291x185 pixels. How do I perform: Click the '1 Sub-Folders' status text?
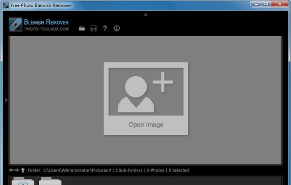pyautogui.click(x=129, y=170)
